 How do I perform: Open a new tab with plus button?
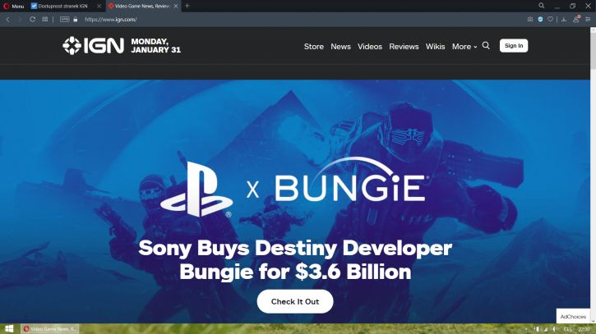click(187, 6)
